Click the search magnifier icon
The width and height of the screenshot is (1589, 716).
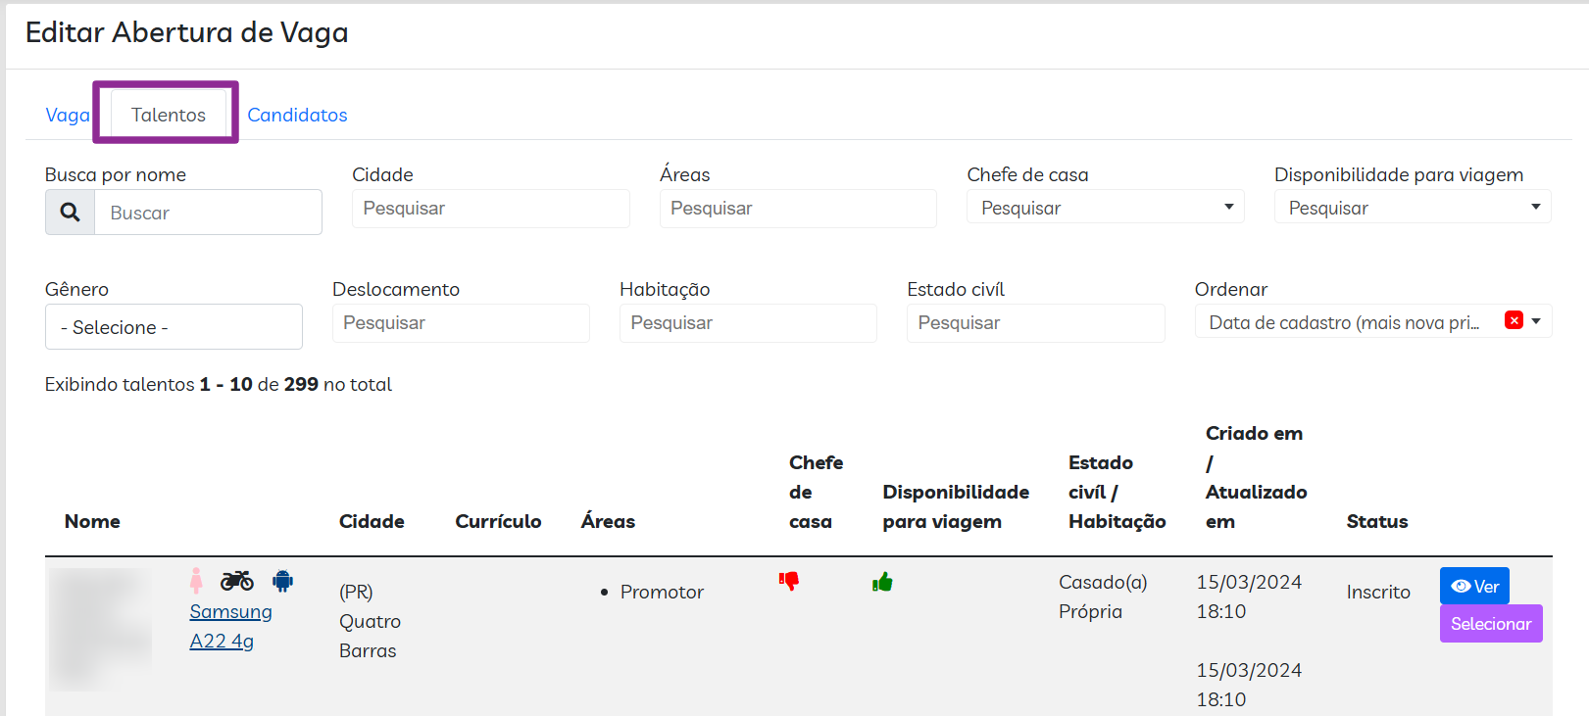point(71,213)
